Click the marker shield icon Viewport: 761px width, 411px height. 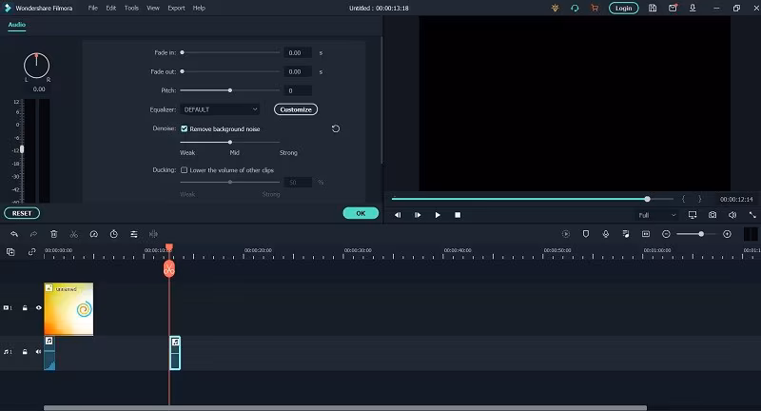pos(586,234)
